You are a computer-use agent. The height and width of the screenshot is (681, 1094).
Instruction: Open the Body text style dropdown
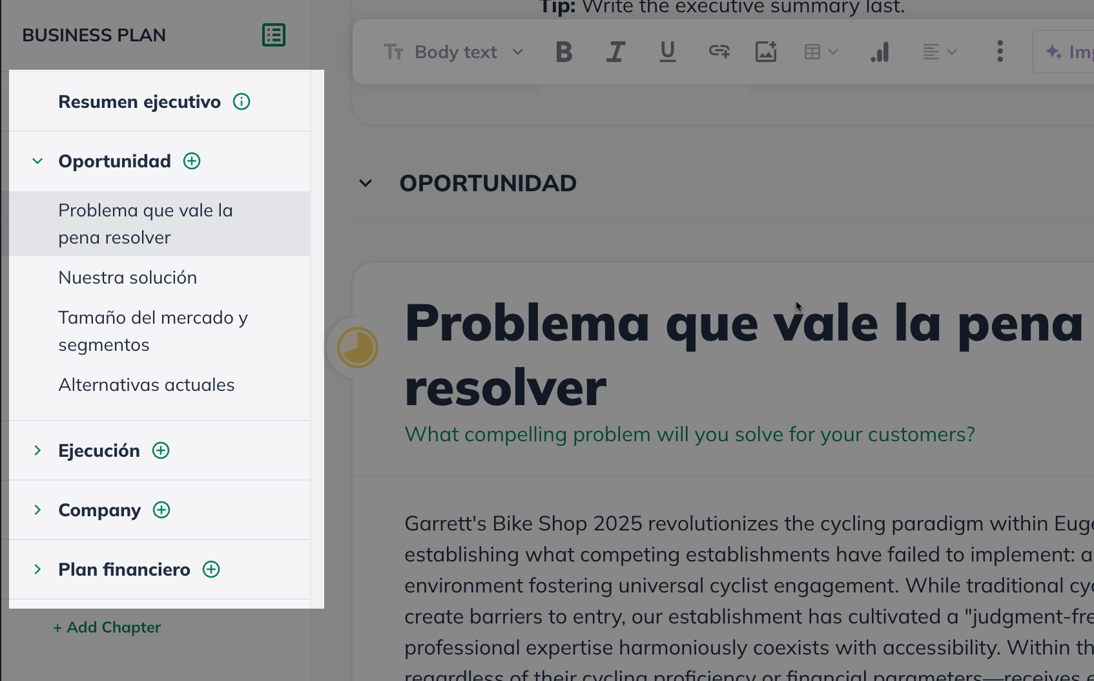coord(454,52)
